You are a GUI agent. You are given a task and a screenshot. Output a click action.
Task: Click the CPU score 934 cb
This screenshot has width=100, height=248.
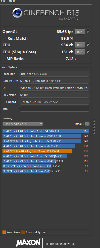pyautogui.click(x=67, y=45)
